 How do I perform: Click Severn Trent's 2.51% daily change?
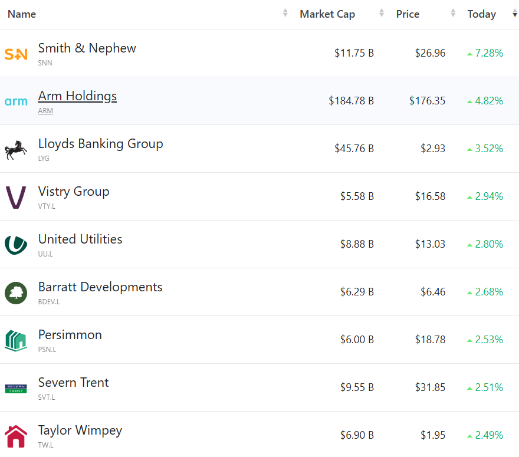489,387
